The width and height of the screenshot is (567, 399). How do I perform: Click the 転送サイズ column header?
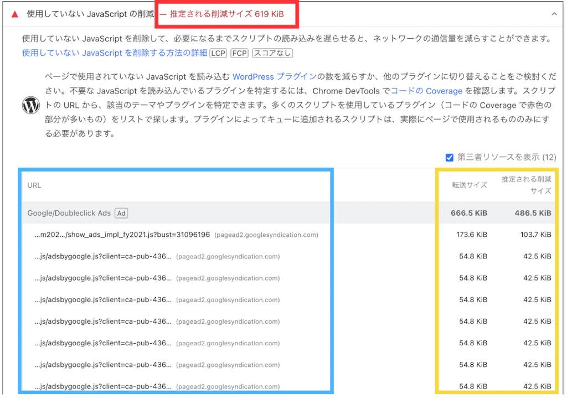point(470,185)
